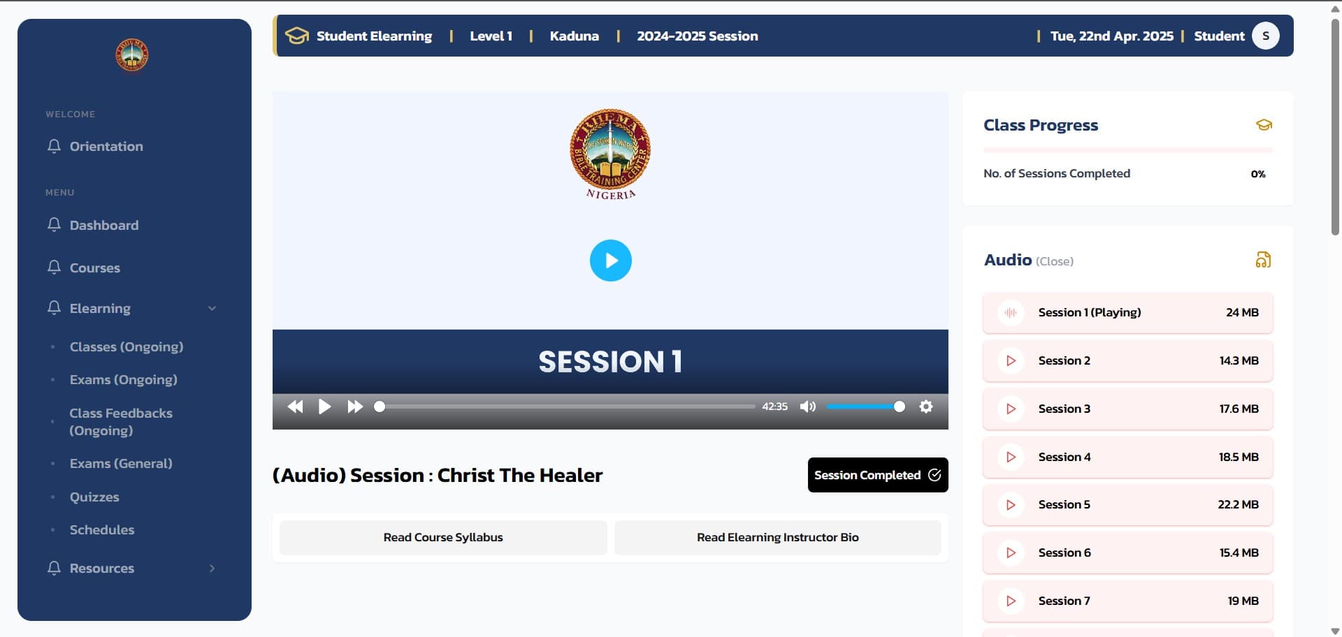
Task: Play Session 5 using its play icon
Action: [x=1011, y=504]
